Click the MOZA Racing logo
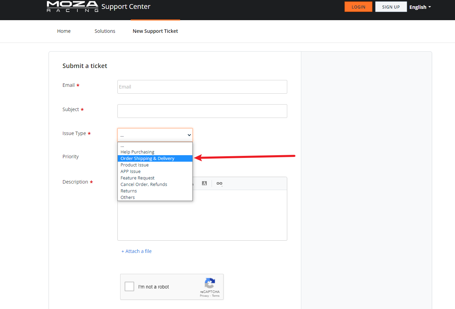455x309 pixels. [x=73, y=6]
